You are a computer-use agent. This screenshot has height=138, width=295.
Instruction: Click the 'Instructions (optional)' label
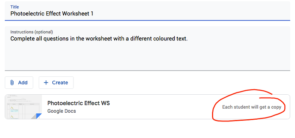point(32,32)
